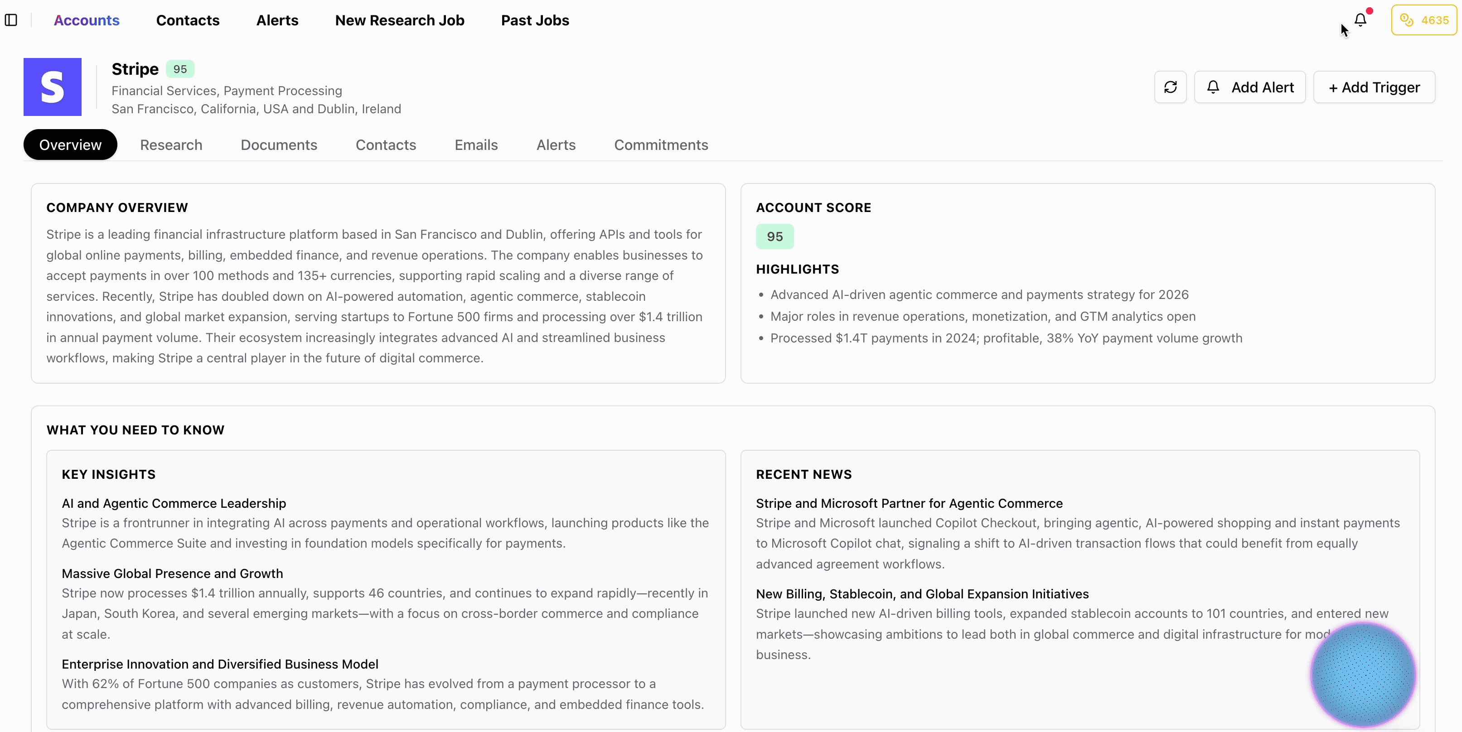The height and width of the screenshot is (732, 1462).
Task: Click the green 95 badge beside Stripe's name
Action: click(x=180, y=69)
